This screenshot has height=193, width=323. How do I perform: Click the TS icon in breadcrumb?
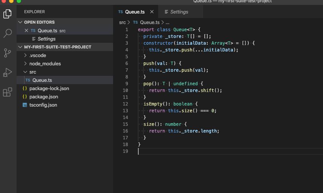pos(135,22)
